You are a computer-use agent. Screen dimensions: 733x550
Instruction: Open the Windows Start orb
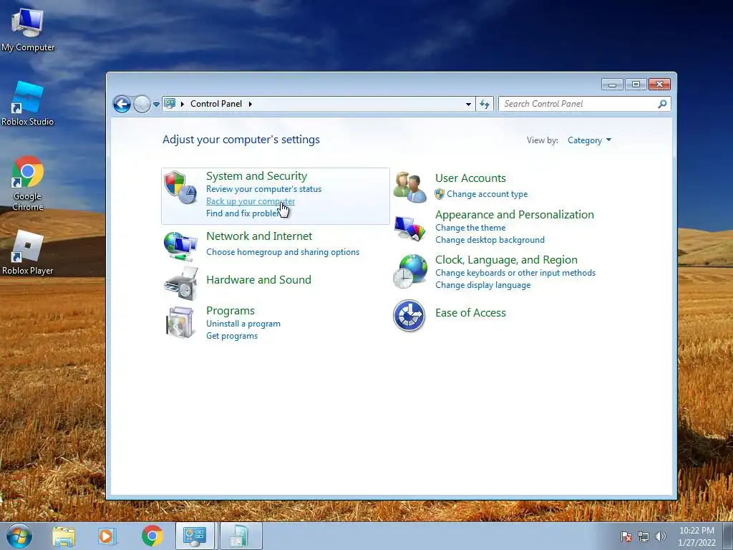pyautogui.click(x=19, y=536)
